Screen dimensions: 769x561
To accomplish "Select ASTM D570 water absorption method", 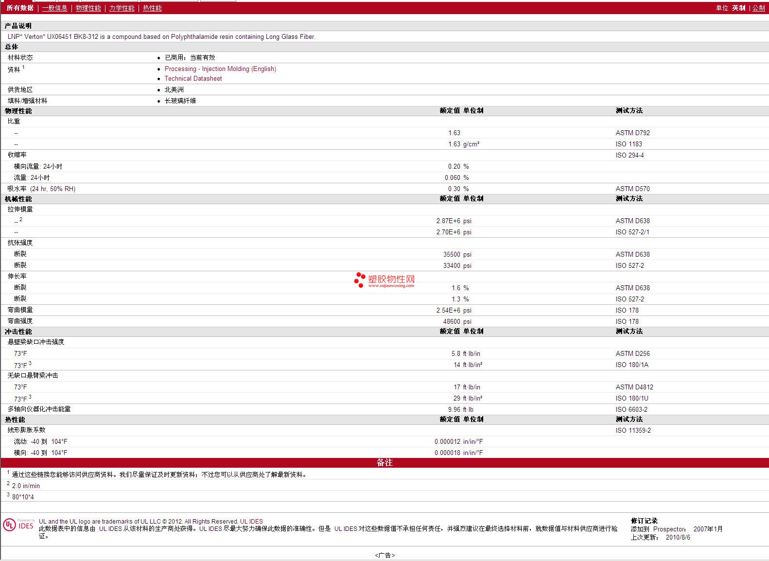I will [x=632, y=189].
